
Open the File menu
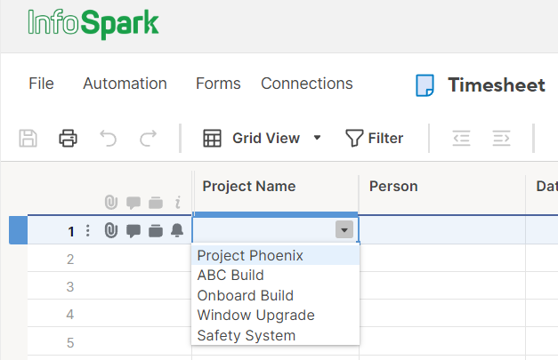coord(41,84)
